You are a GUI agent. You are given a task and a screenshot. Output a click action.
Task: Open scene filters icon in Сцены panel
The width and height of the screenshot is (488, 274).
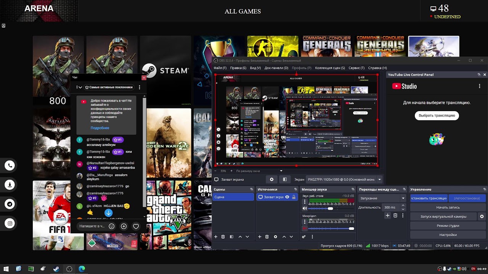click(231, 237)
